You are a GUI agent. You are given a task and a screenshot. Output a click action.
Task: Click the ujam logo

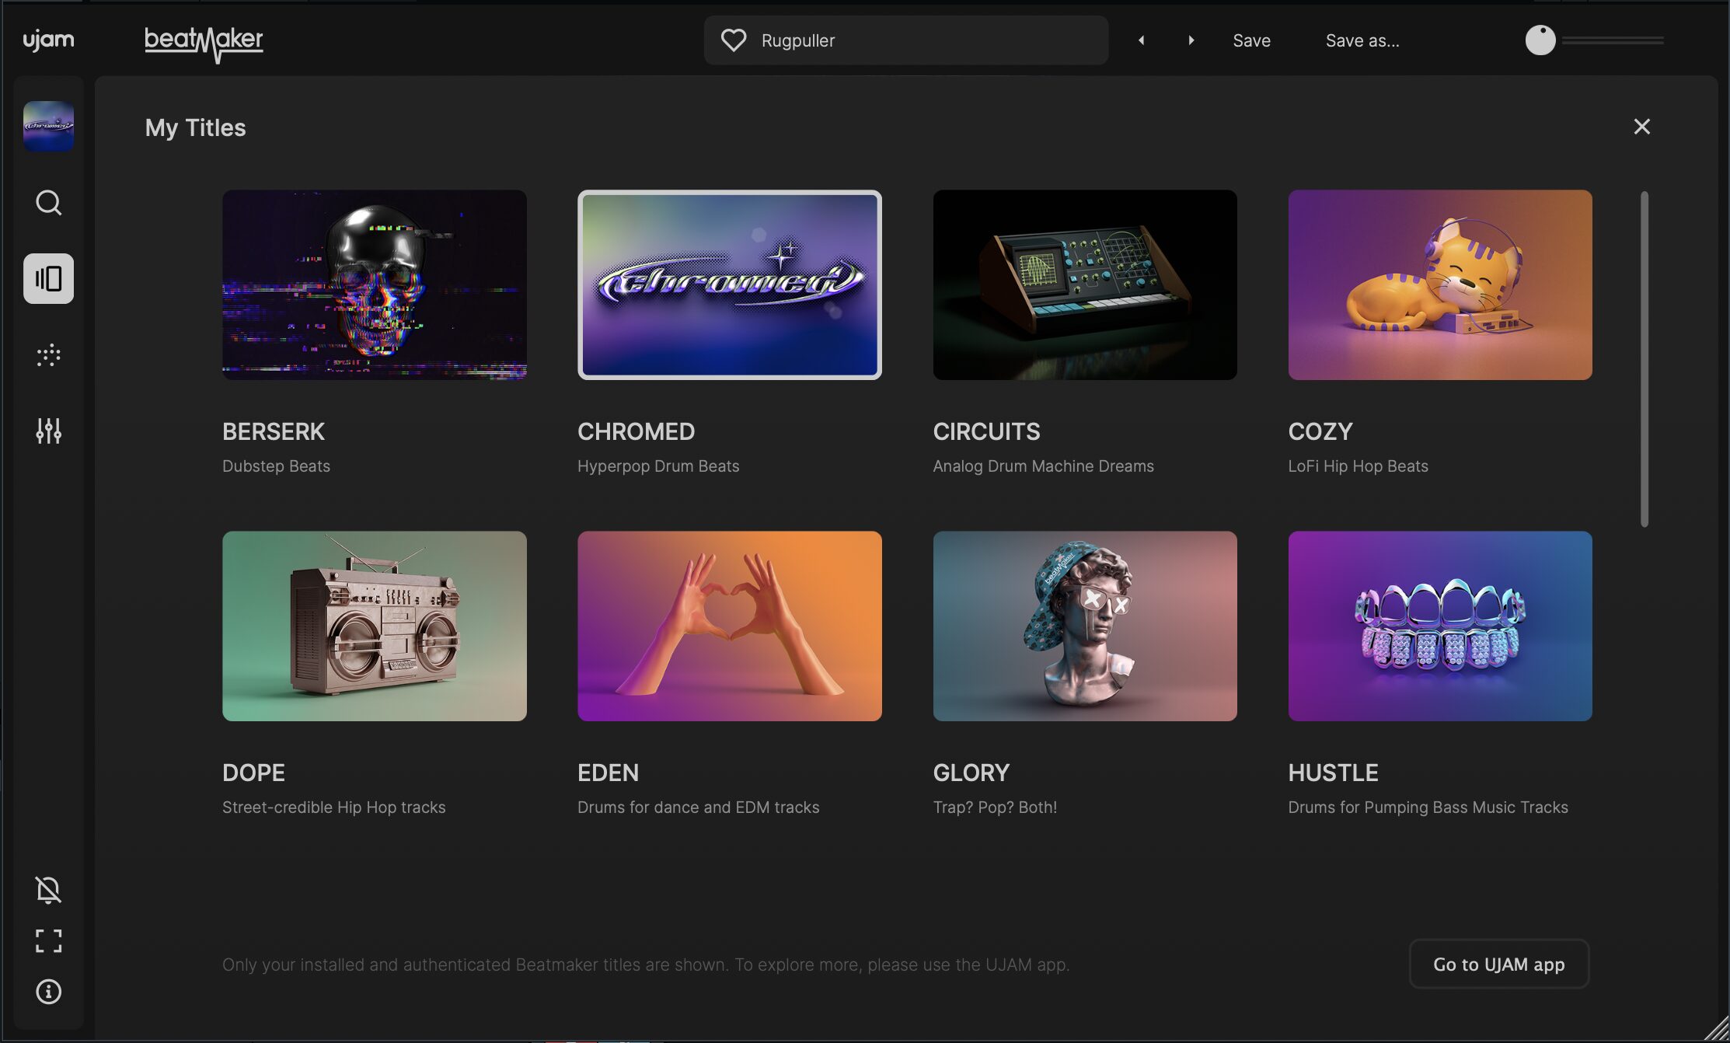[48, 40]
